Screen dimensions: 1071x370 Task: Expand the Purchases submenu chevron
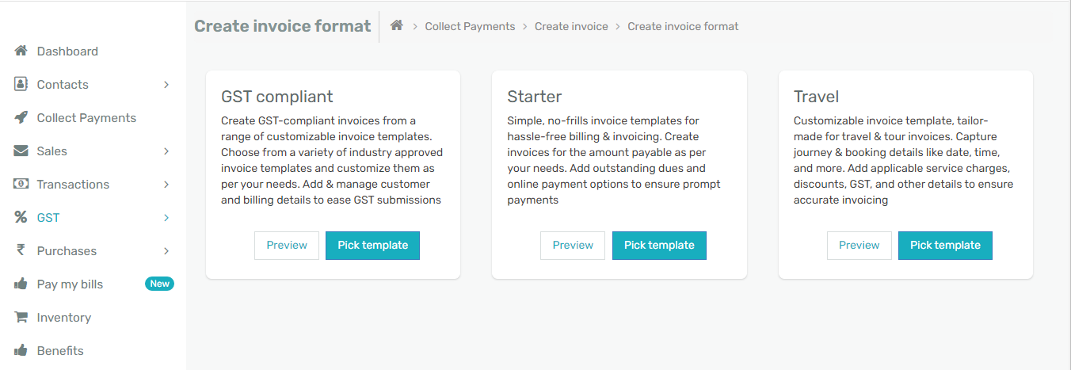pyautogui.click(x=166, y=251)
